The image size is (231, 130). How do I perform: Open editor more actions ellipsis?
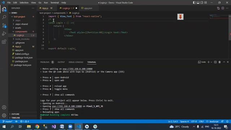pos(227,8)
